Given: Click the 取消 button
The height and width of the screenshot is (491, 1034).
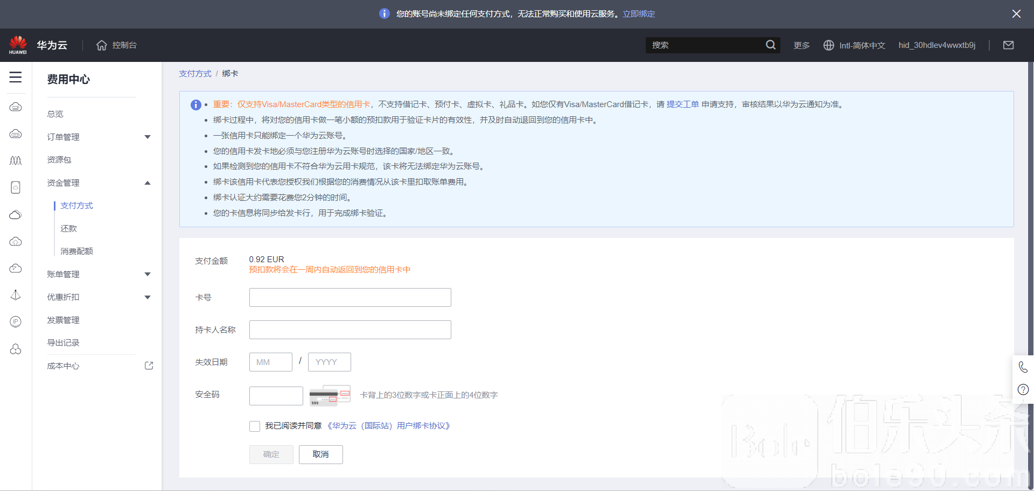Looking at the screenshot, I should point(321,454).
